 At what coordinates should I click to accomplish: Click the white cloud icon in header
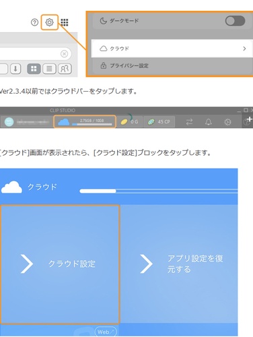coord(11,187)
